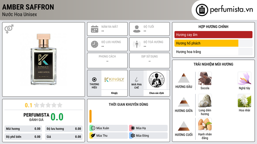The image size is (257, 144).
Task: Click the Độ lưu hương 0.00 score row
Action: click(x=64, y=129)
